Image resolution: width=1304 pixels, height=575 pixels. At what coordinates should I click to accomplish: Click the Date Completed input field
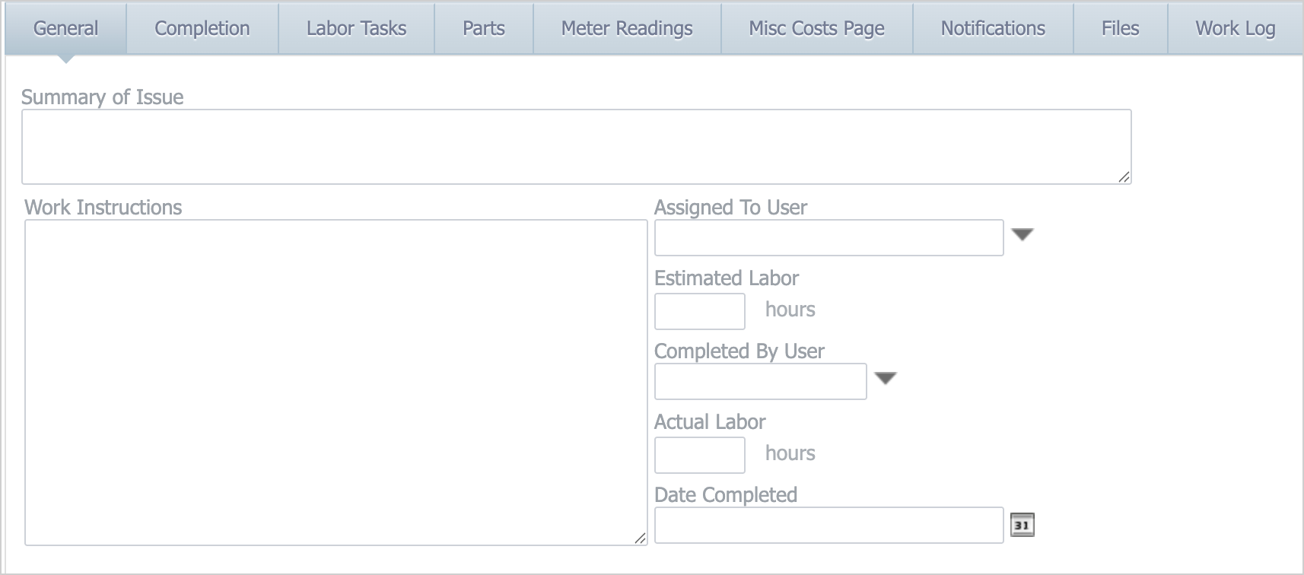(828, 526)
